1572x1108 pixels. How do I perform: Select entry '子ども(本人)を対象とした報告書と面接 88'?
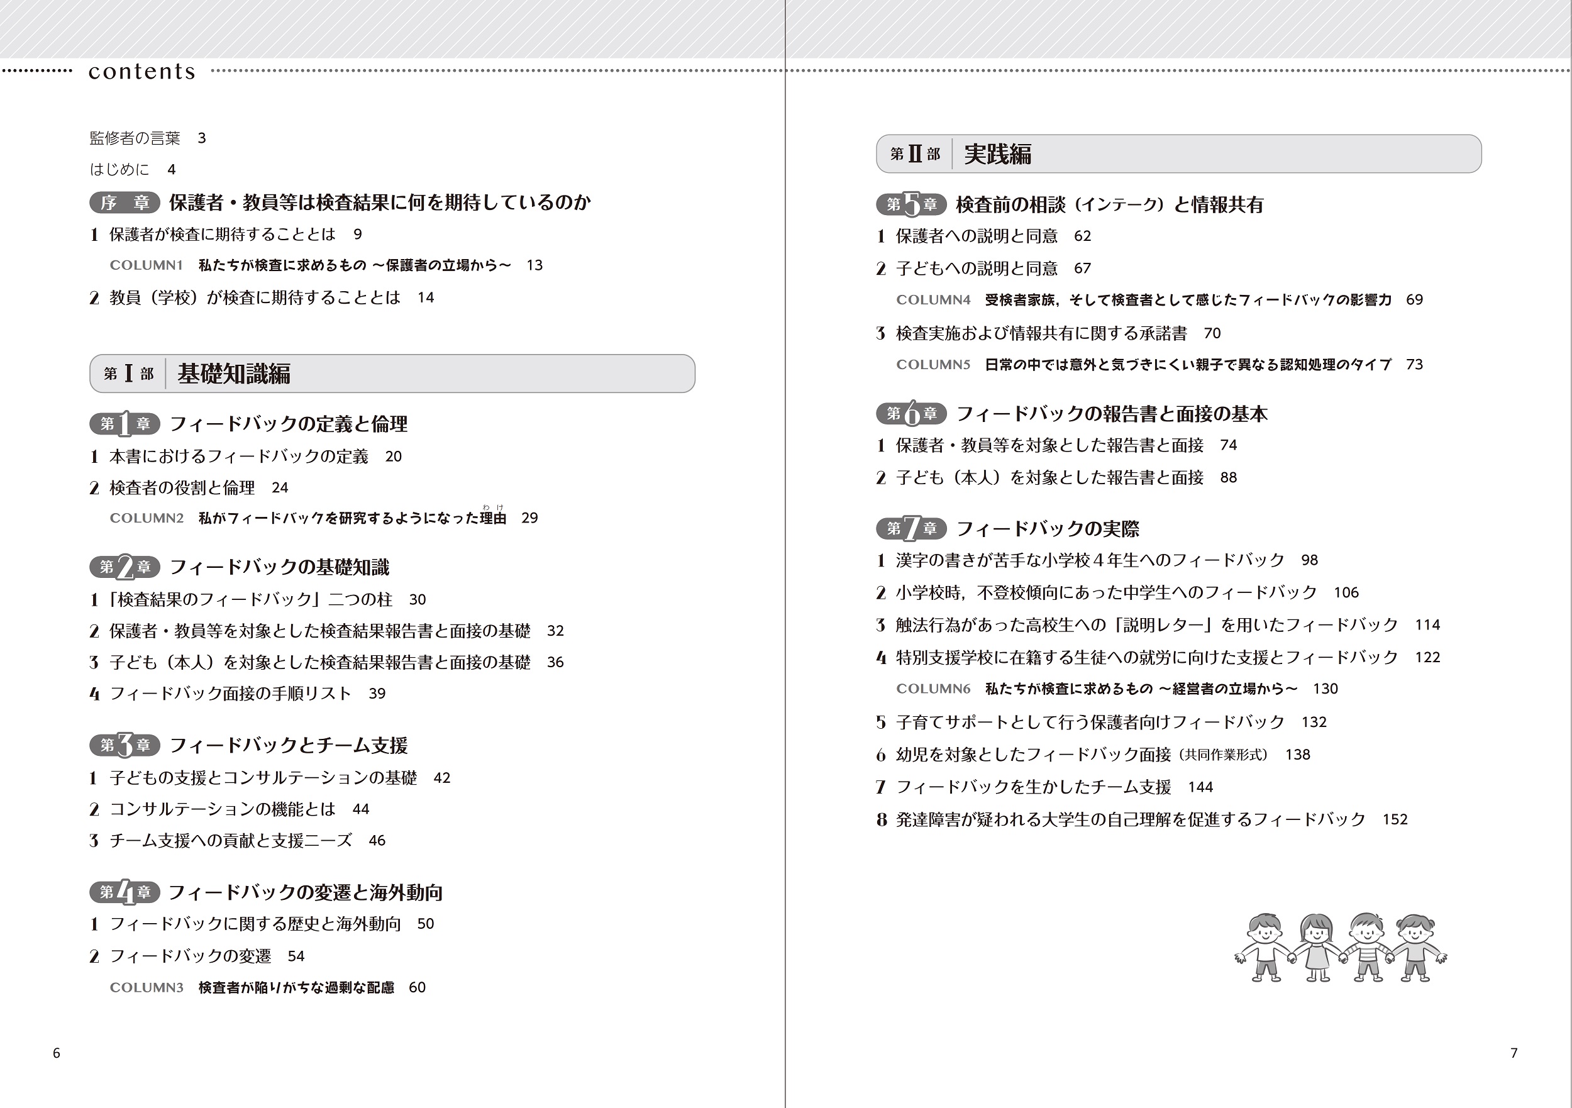[x=1056, y=478]
